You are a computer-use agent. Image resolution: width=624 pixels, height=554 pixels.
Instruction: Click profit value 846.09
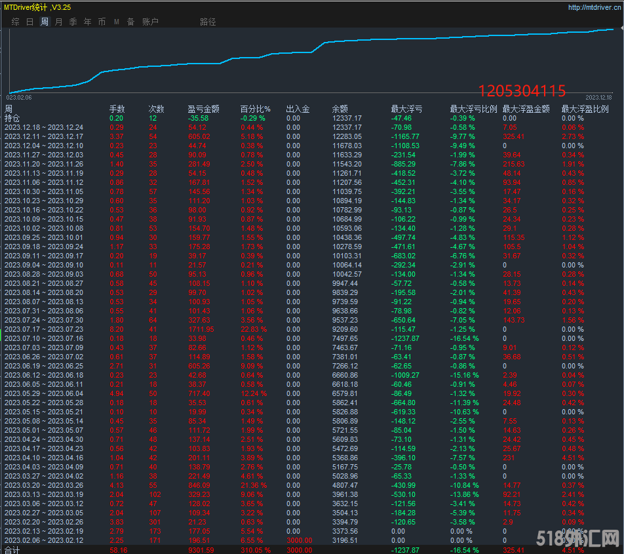199,485
